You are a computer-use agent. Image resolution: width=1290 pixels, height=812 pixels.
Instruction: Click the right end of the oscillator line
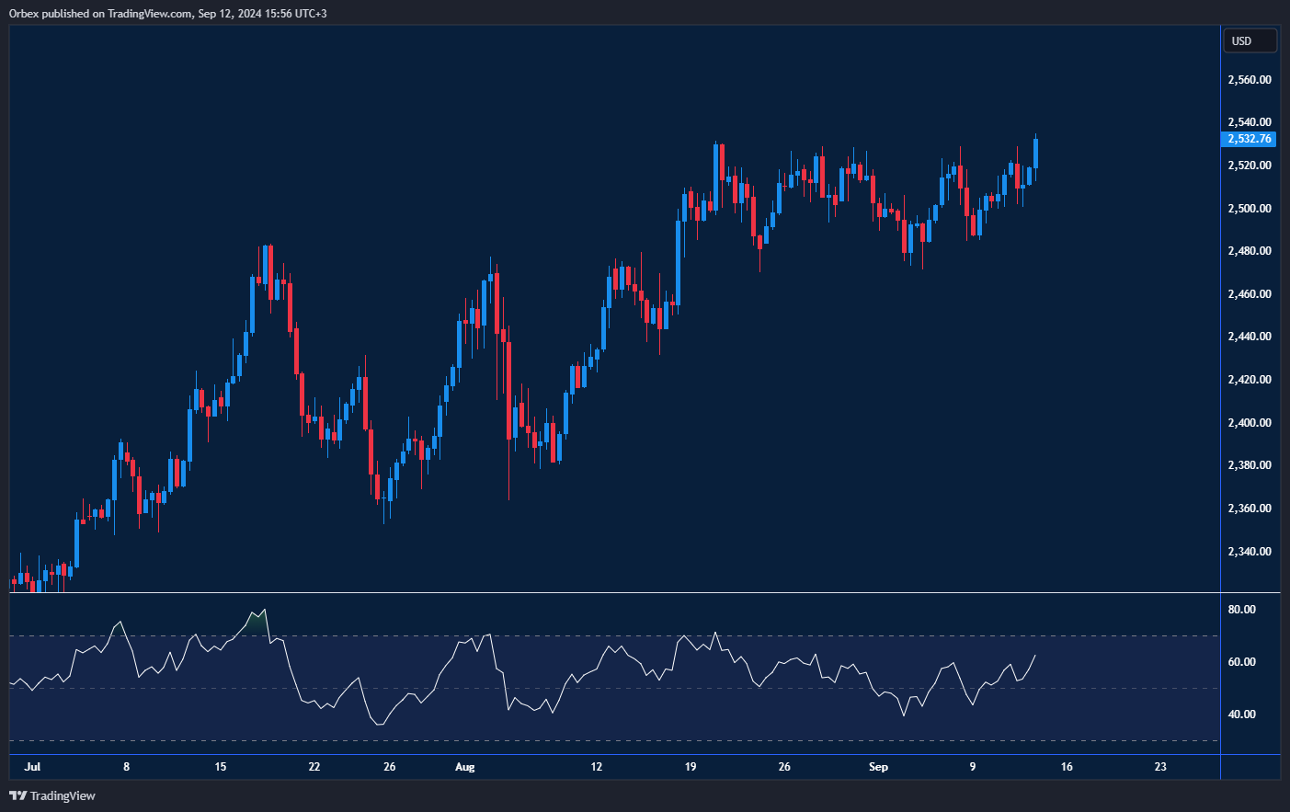coord(1035,656)
